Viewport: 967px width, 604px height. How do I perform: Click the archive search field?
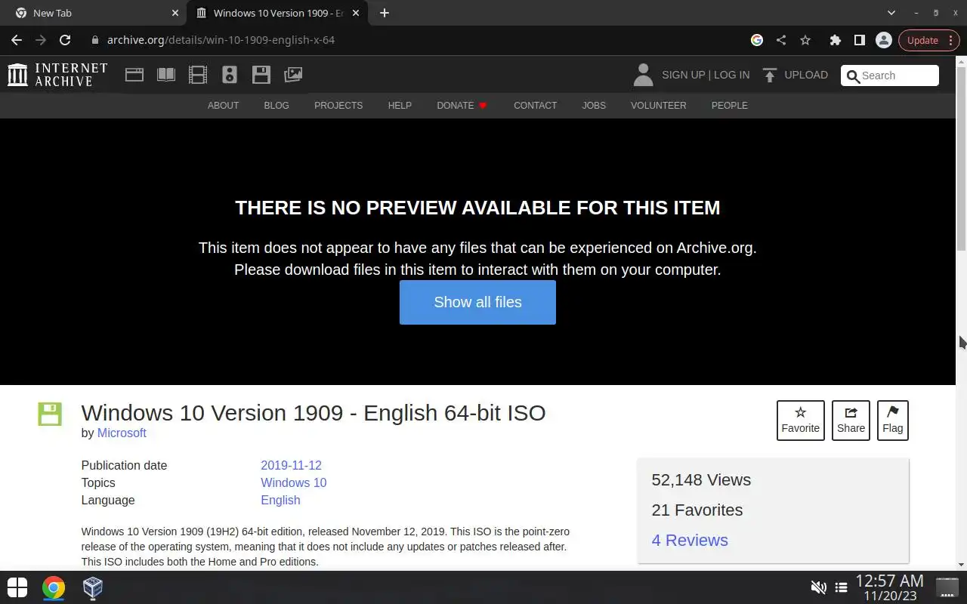click(x=890, y=75)
